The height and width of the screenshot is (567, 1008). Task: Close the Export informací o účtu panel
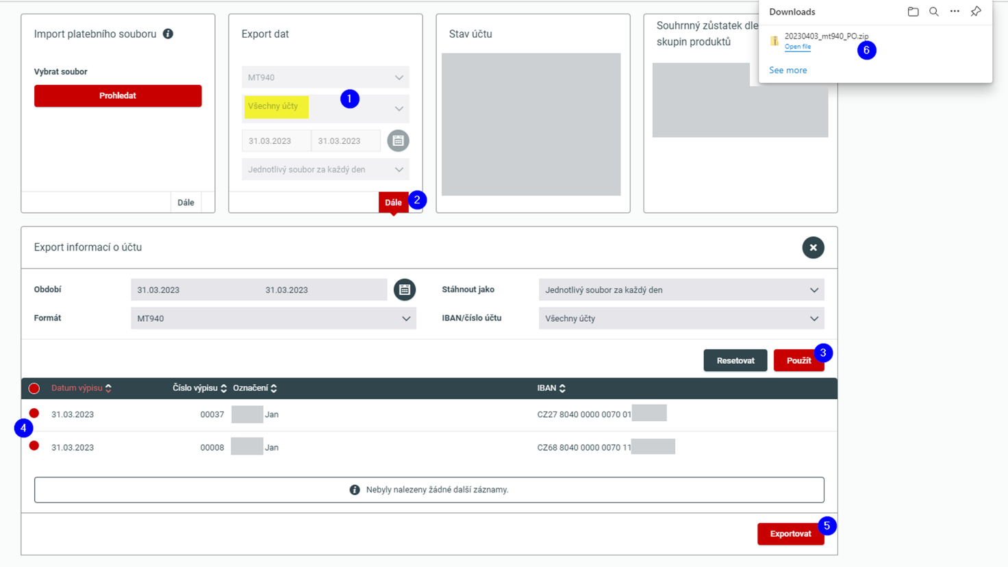pyautogui.click(x=813, y=248)
